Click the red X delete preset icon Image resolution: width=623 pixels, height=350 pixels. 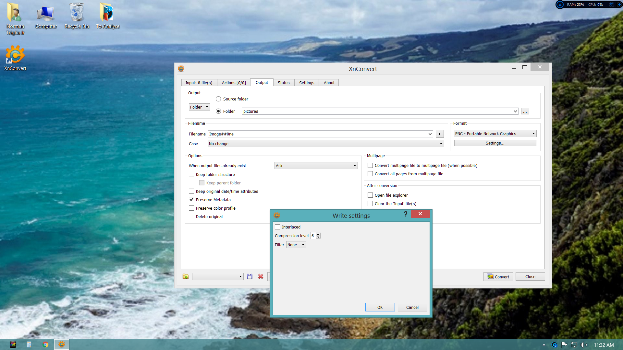click(x=261, y=276)
